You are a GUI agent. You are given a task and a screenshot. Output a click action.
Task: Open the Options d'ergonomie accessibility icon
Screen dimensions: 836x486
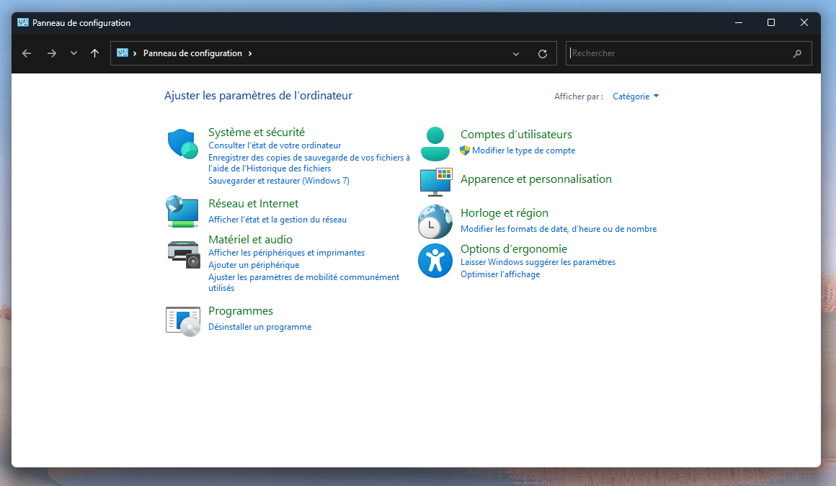click(x=435, y=261)
